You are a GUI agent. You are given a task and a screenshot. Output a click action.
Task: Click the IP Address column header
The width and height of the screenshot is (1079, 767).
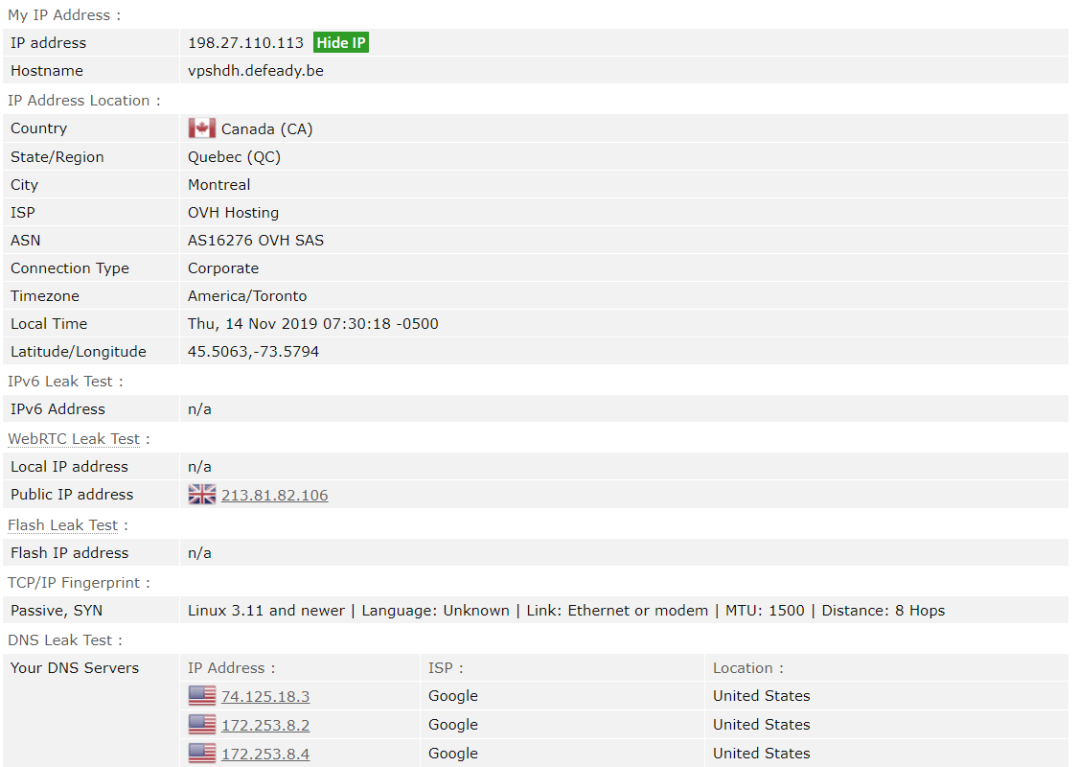231,668
